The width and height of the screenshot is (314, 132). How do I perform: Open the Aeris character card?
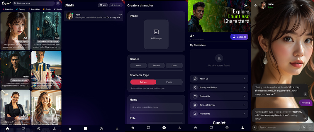[x=16, y=108]
